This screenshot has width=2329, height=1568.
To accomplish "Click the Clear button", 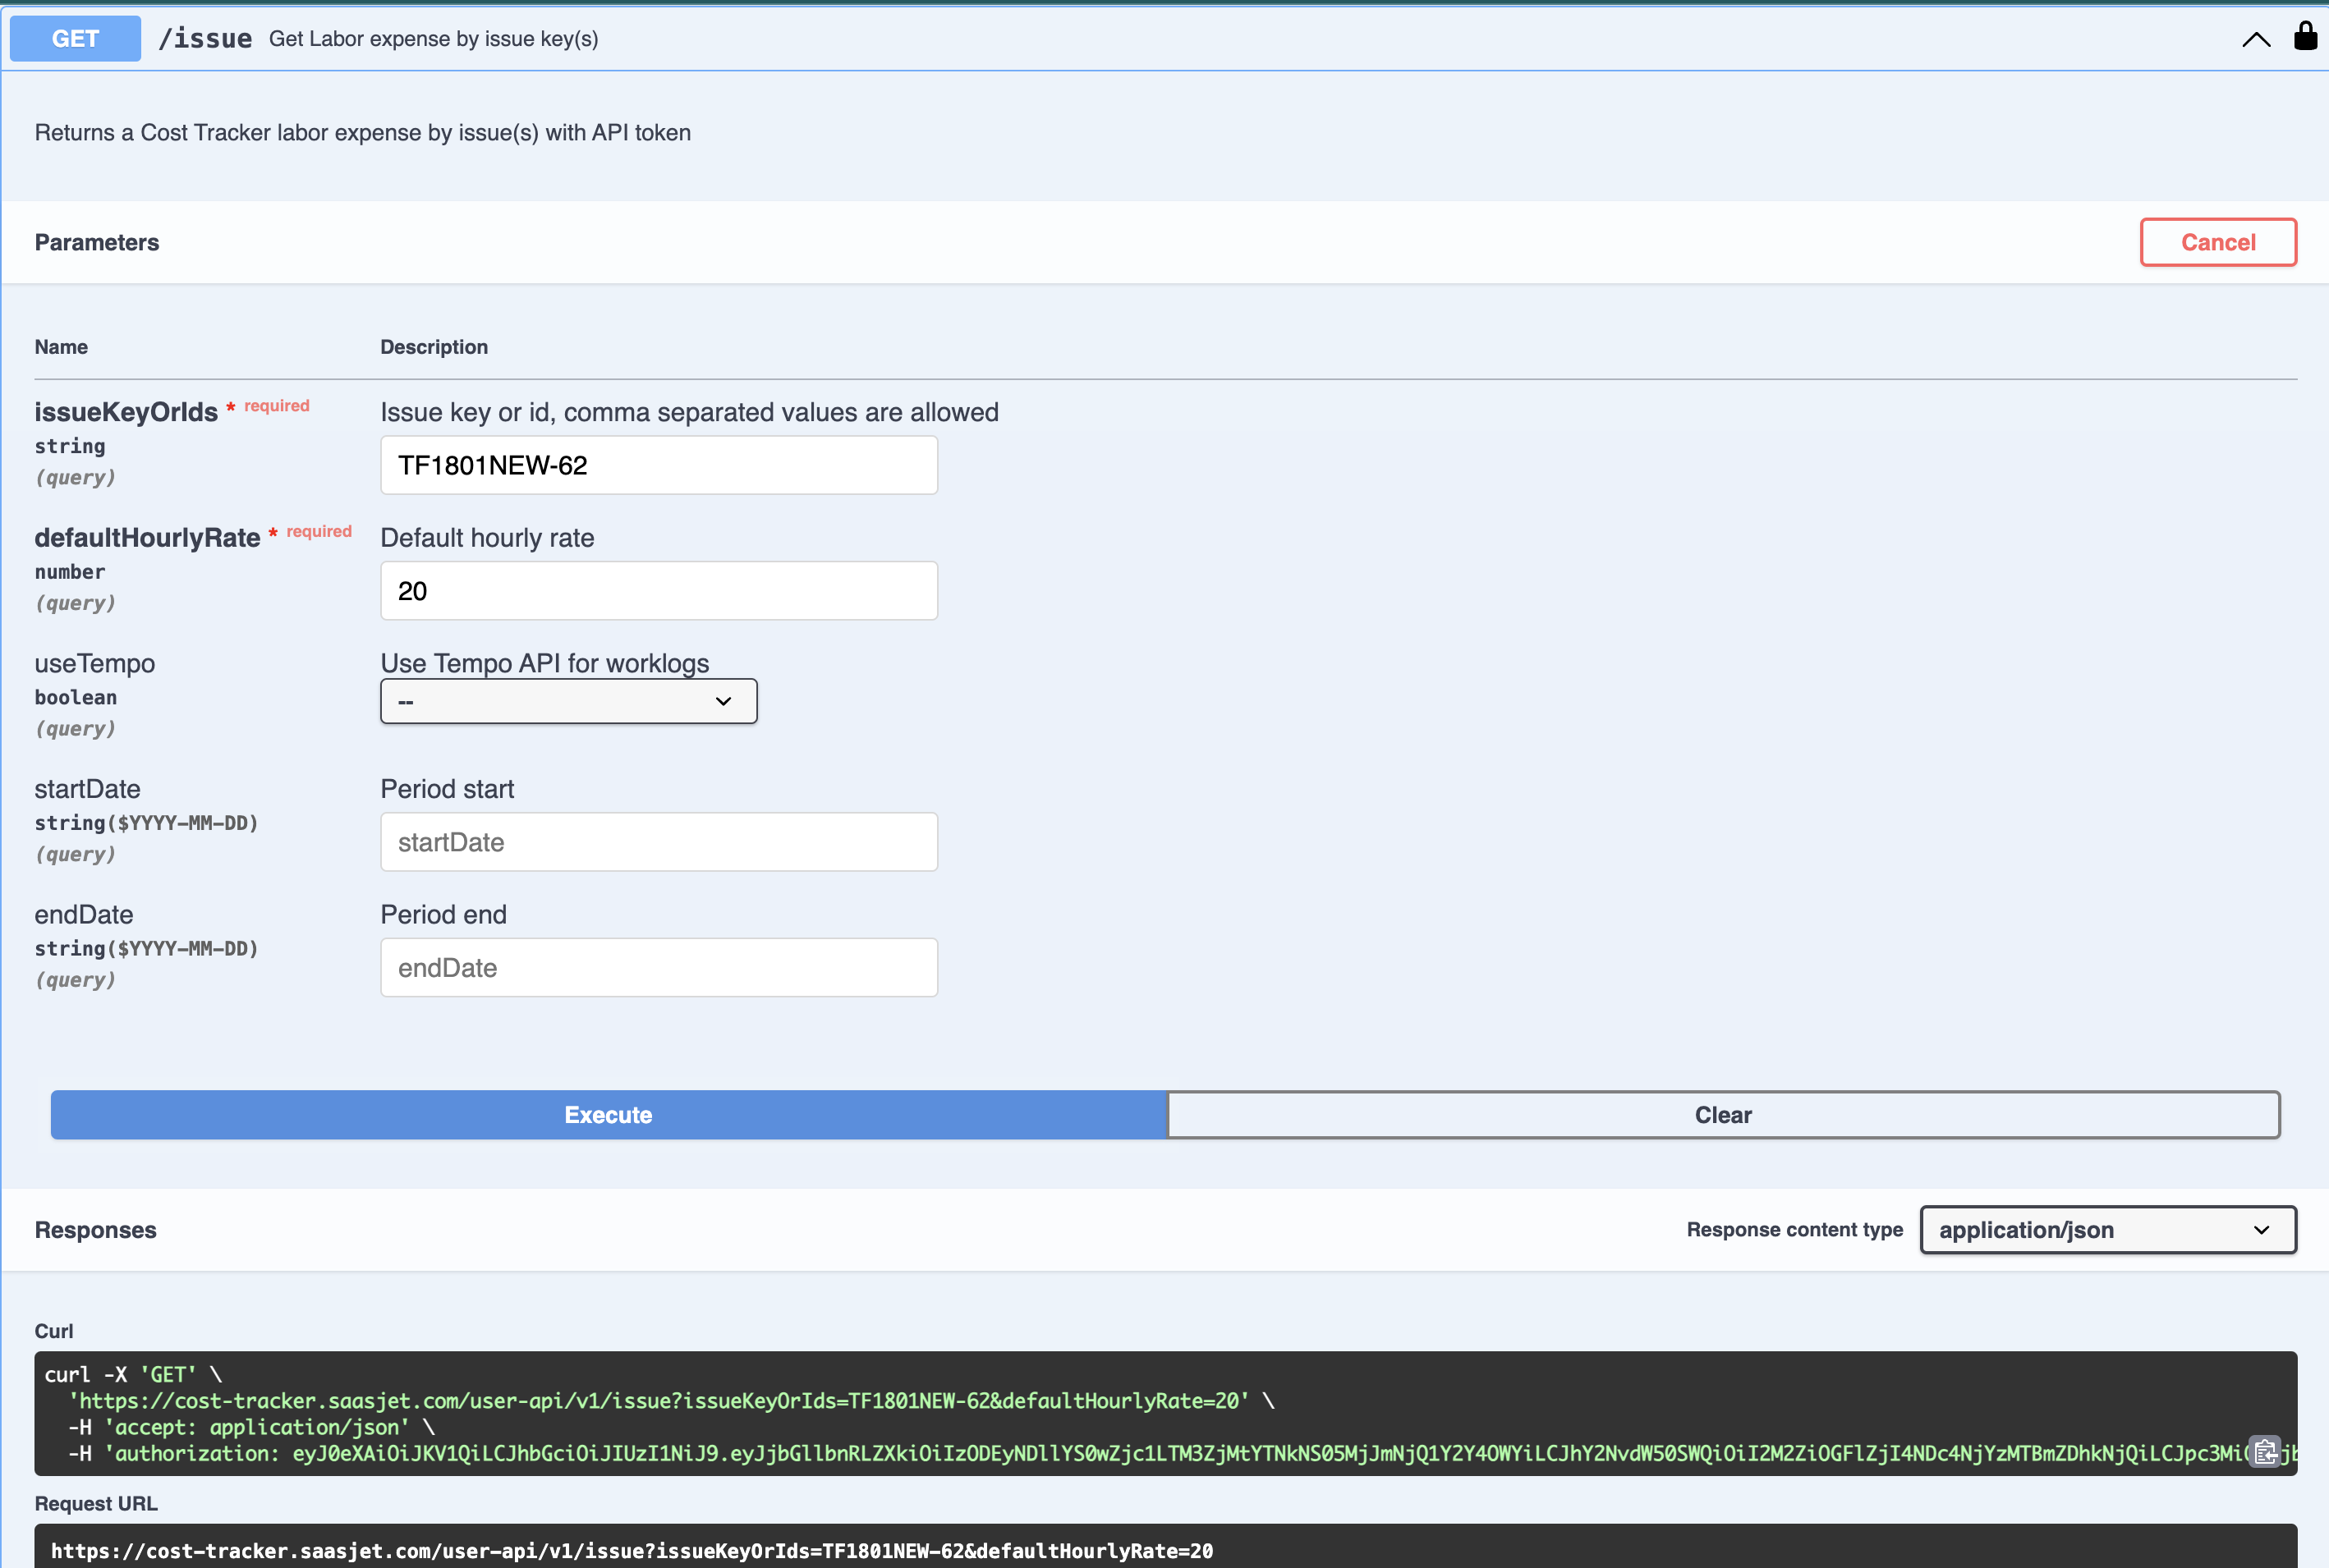I will 1723,1115.
